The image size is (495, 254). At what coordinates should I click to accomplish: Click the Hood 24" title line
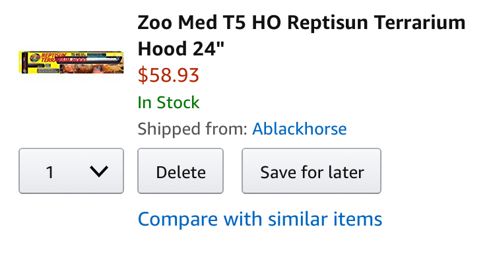[181, 49]
